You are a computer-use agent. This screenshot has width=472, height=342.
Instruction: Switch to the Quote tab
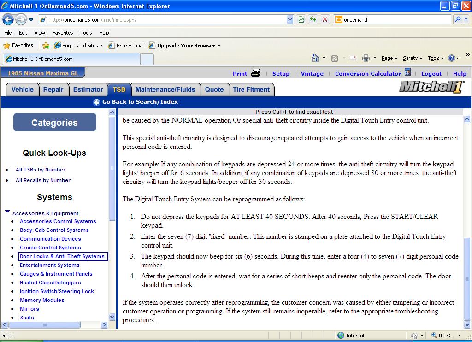click(214, 90)
